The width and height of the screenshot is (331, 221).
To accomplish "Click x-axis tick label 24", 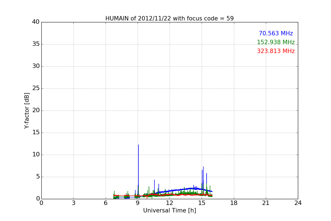I will pyautogui.click(x=298, y=203).
